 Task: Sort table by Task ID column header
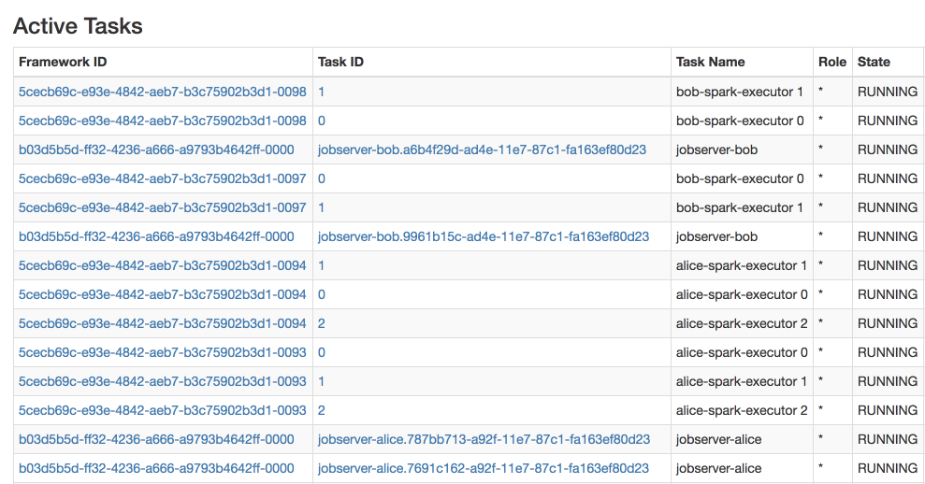[x=340, y=62]
